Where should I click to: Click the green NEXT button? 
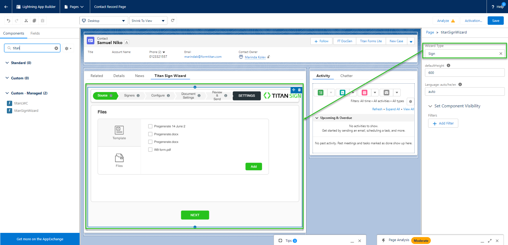point(195,215)
